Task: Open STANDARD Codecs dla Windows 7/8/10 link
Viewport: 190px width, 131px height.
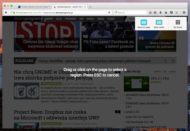Action: click(147, 105)
